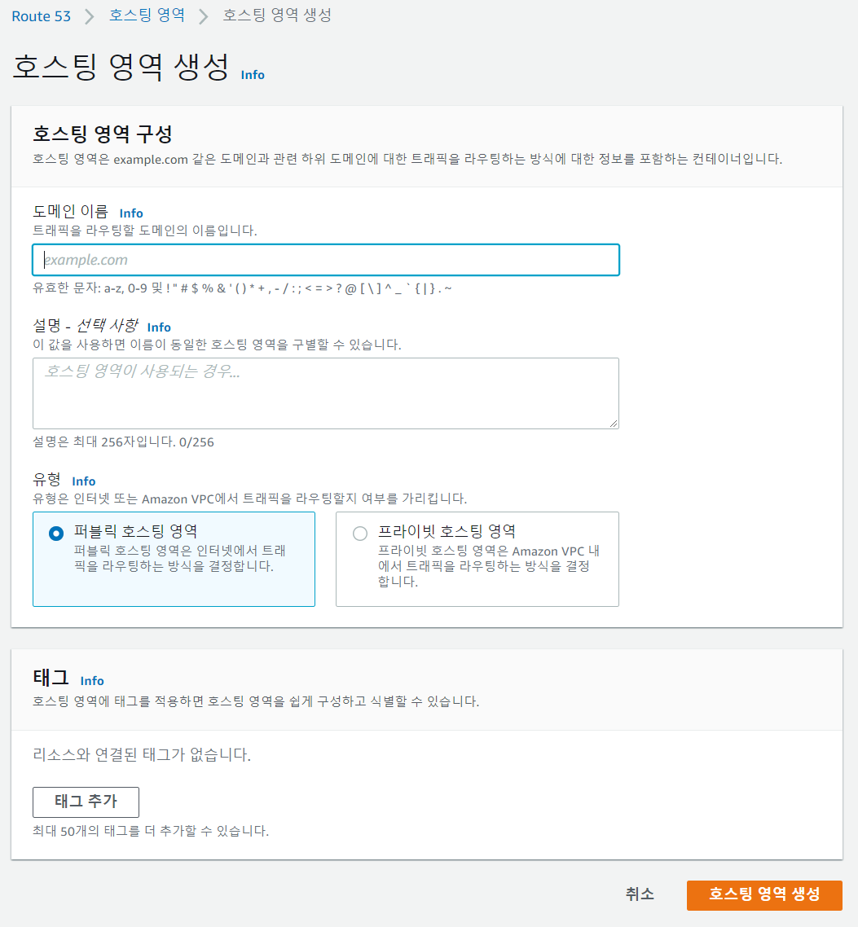The height and width of the screenshot is (927, 858).
Task: Go to 호스팅 영역 breadcrumb link
Action: click(147, 15)
